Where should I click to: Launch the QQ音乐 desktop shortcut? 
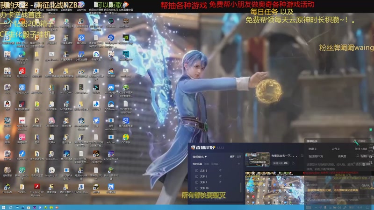(x=125, y=139)
